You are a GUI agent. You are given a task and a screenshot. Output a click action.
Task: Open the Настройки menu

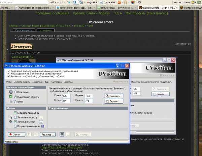point(56,82)
